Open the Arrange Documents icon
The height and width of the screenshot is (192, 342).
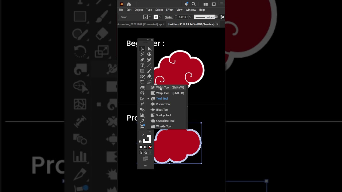click(x=205, y=4)
